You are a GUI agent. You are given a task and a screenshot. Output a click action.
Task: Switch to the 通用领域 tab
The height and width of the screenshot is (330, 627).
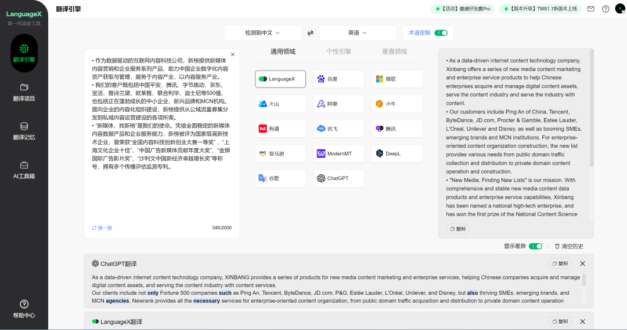click(283, 52)
